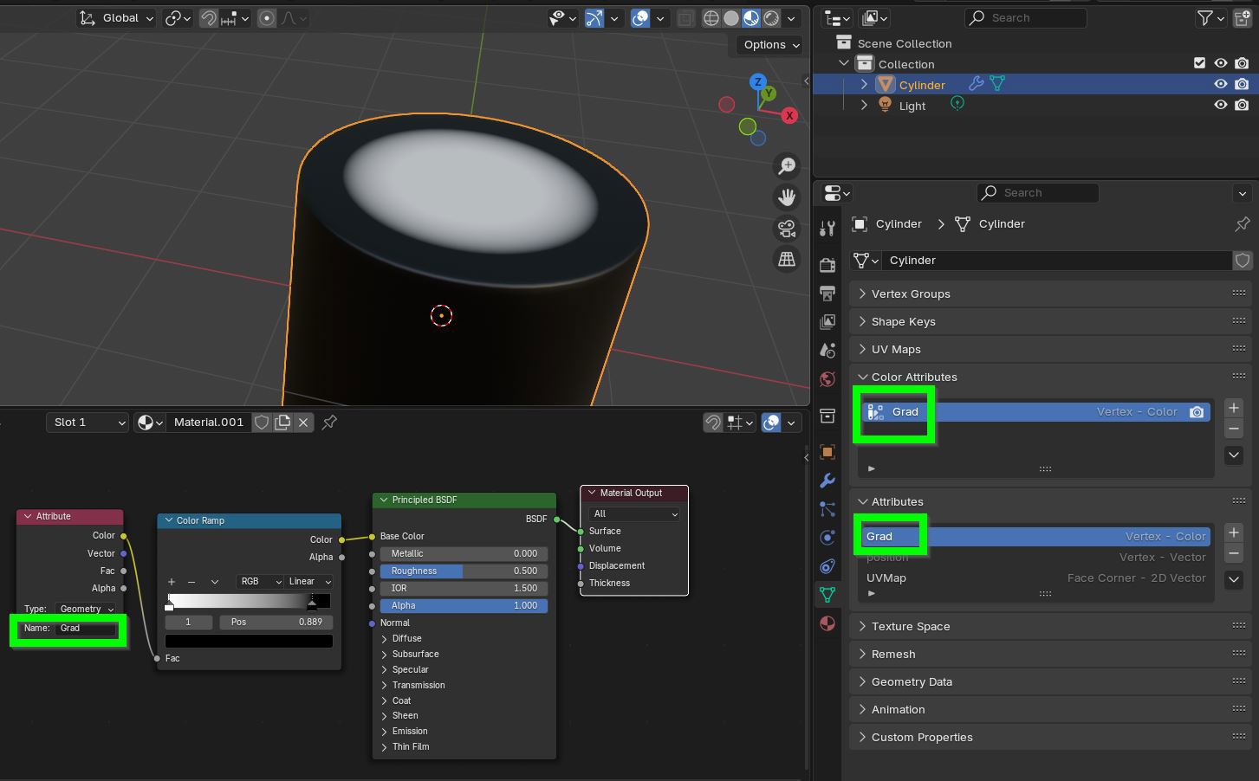The width and height of the screenshot is (1259, 781).
Task: Open the World properties tab
Action: tap(827, 379)
